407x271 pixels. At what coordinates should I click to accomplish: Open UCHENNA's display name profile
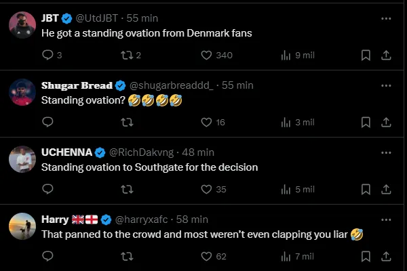pyautogui.click(x=66, y=152)
